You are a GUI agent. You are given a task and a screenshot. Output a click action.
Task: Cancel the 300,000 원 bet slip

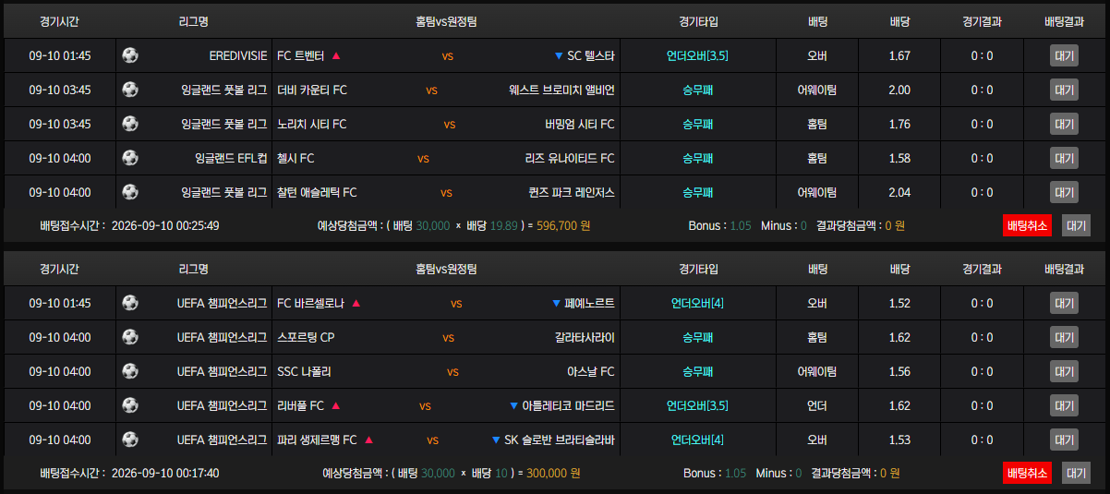[1027, 473]
